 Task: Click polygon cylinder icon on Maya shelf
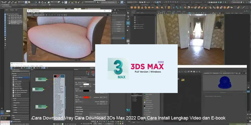[139, 7]
